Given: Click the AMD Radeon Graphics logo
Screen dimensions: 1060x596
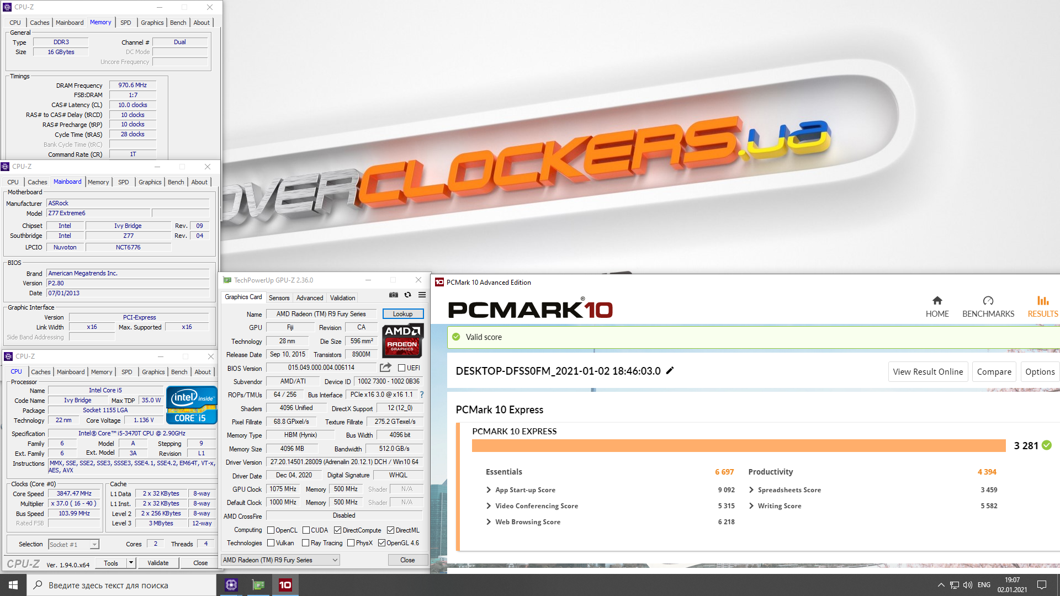Looking at the screenshot, I should pyautogui.click(x=402, y=340).
